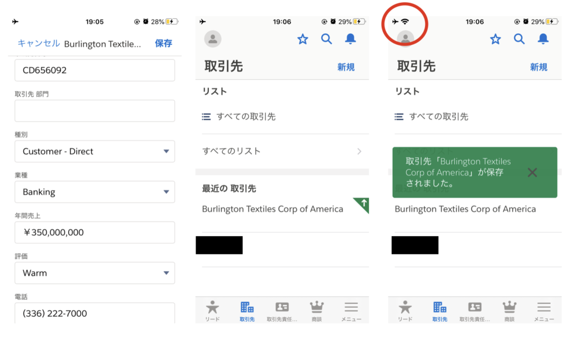
Task: Tap the 取引先責任... tab in the middle screen
Action: (282, 311)
